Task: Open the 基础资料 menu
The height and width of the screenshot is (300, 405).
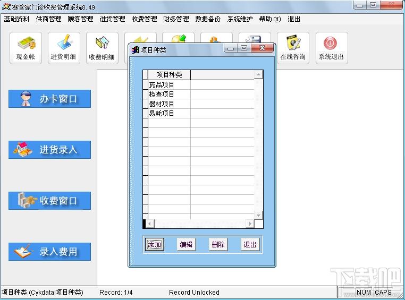Action: [x=16, y=19]
